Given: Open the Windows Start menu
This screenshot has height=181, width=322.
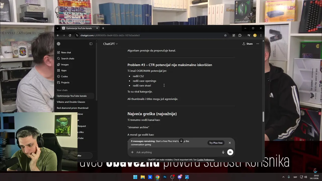Looking at the screenshot, I should tap(135, 177).
